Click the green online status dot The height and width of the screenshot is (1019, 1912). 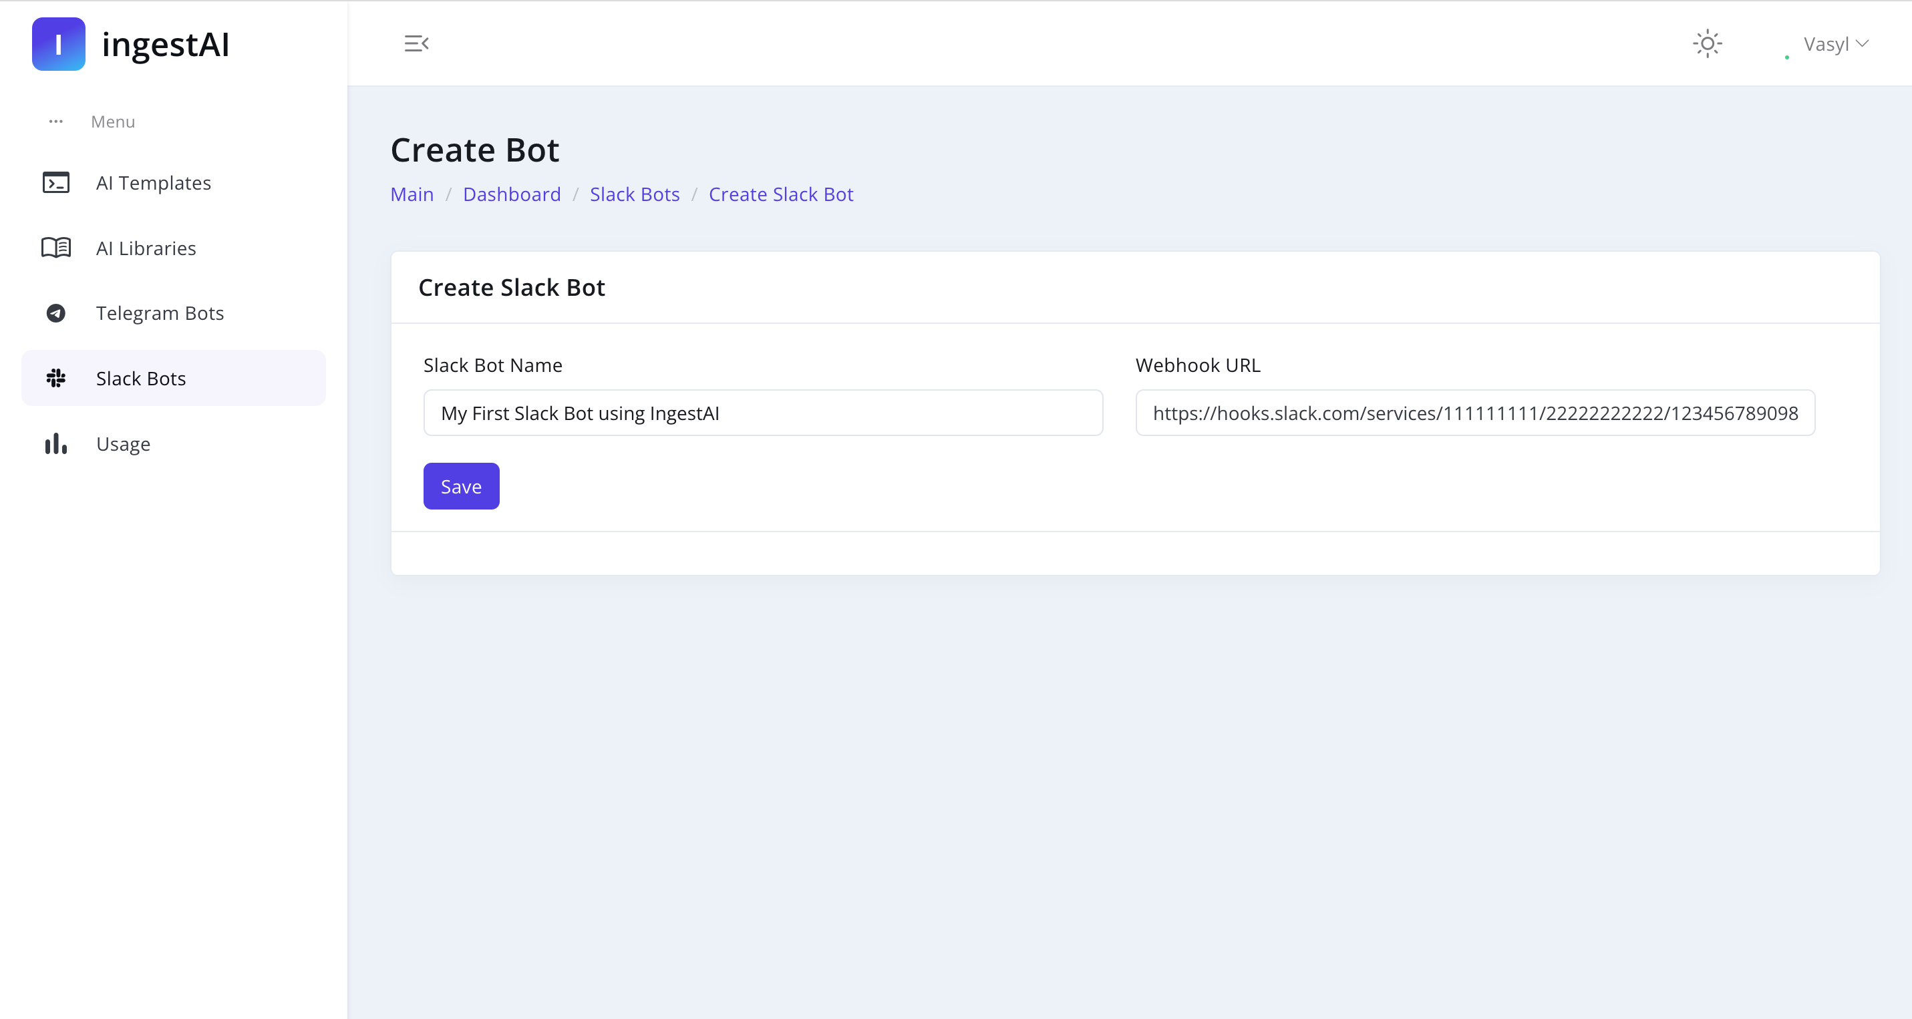click(1786, 57)
